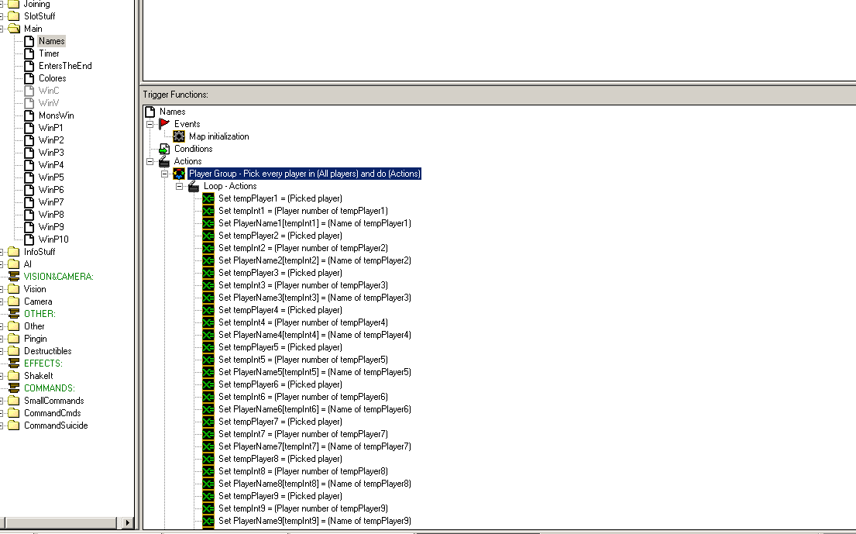Select the WinP3 trigger

click(51, 153)
